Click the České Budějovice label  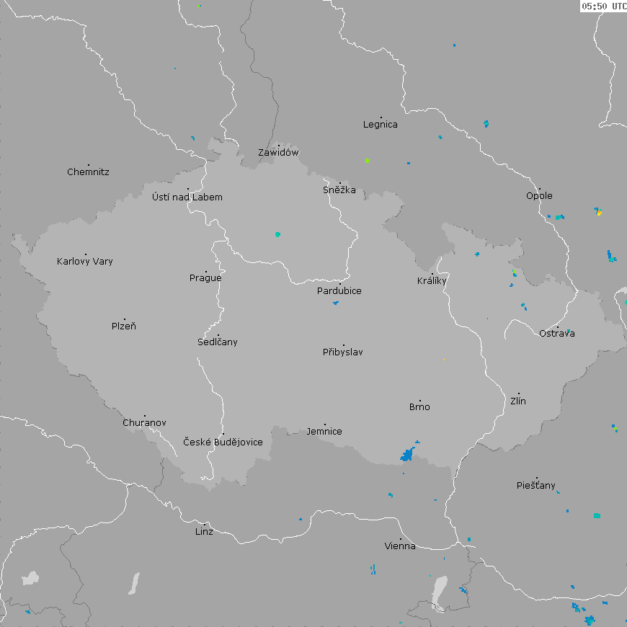[x=223, y=442]
